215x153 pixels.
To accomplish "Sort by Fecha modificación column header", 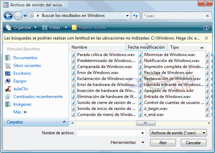I will pyautogui.click(x=147, y=47).
